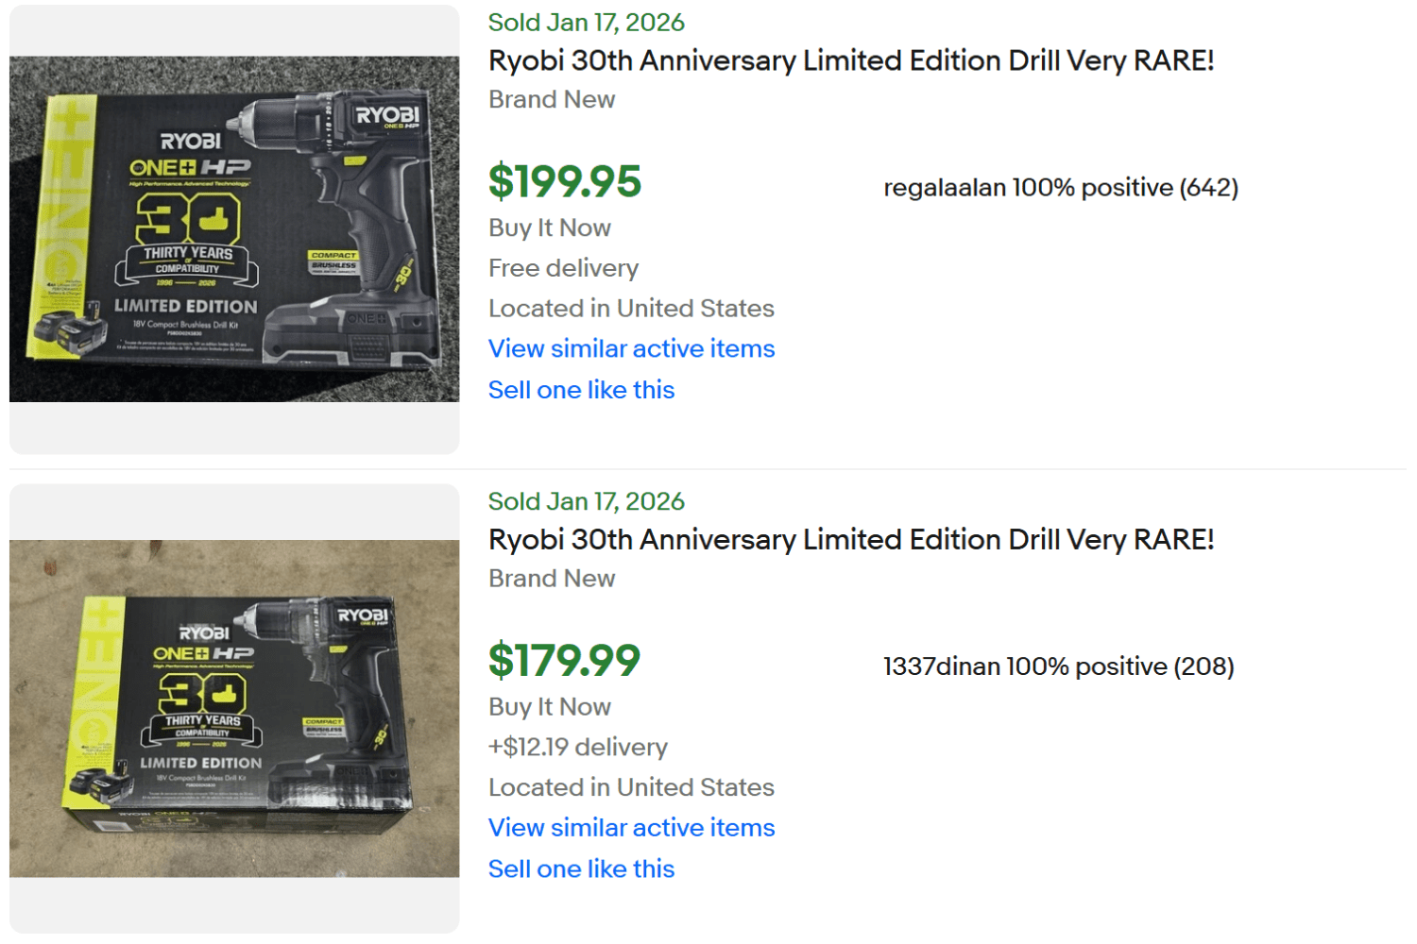The height and width of the screenshot is (944, 1417).
Task: Select 'Sell one like this' under the second listing
Action: pyautogui.click(x=581, y=868)
